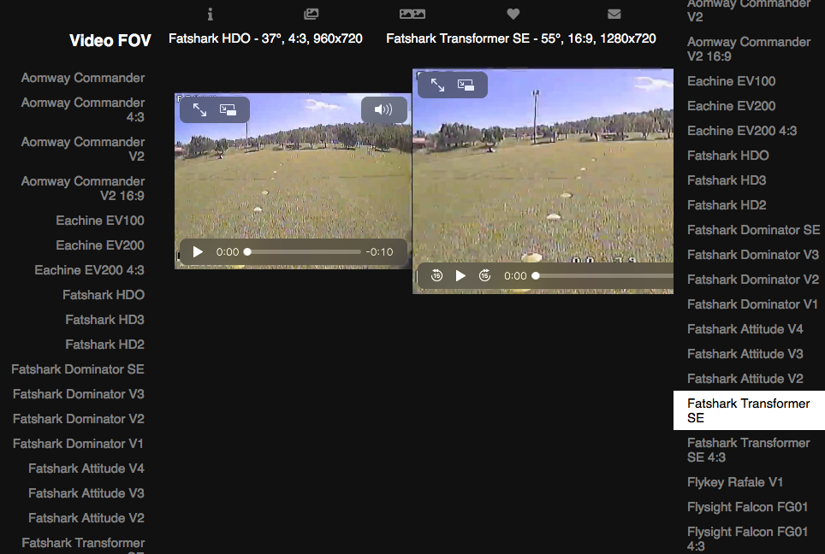Image resolution: width=825 pixels, height=554 pixels.
Task: Select the side-by-side panorama icon in top bar
Action: [412, 15]
